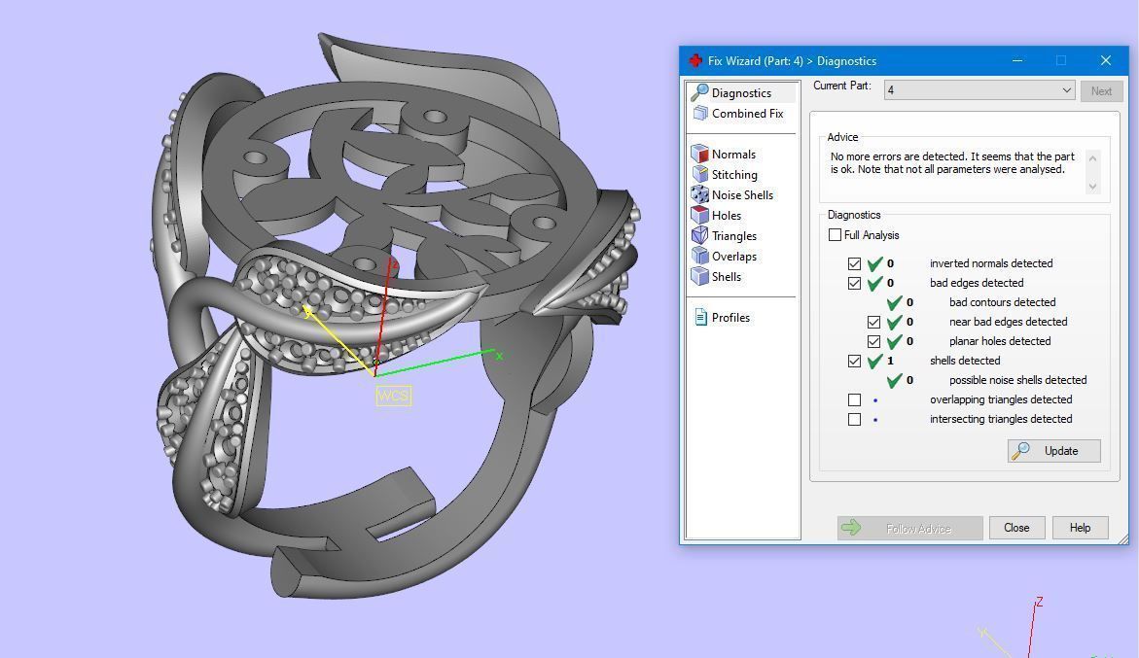This screenshot has height=658, width=1139.
Task: Go to the Profiles page
Action: pyautogui.click(x=730, y=317)
